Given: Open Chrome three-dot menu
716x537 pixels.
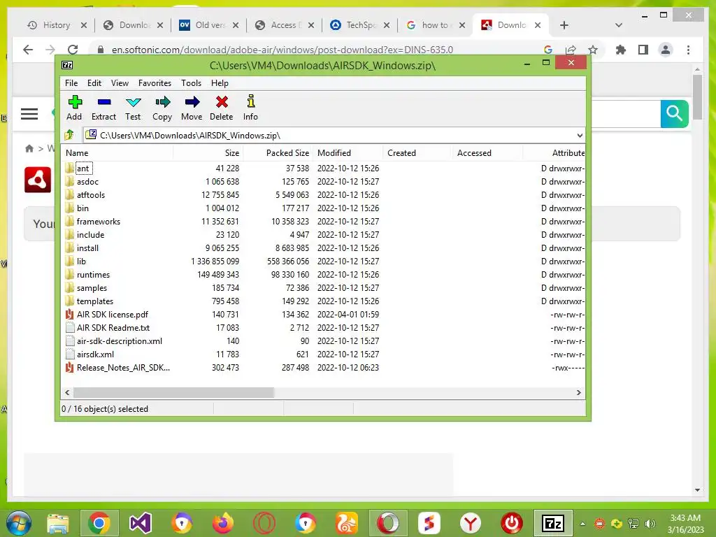Looking at the screenshot, I should 688,50.
